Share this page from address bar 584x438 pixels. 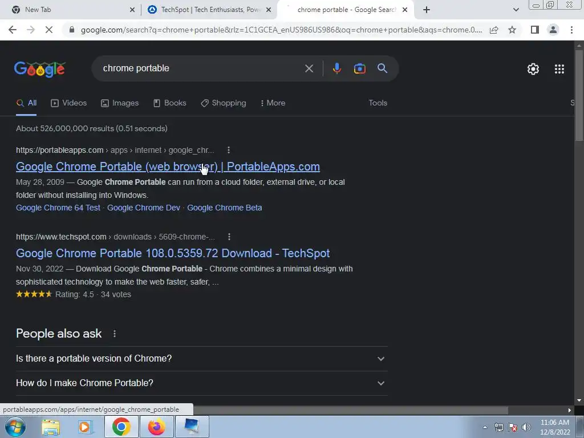tap(494, 30)
